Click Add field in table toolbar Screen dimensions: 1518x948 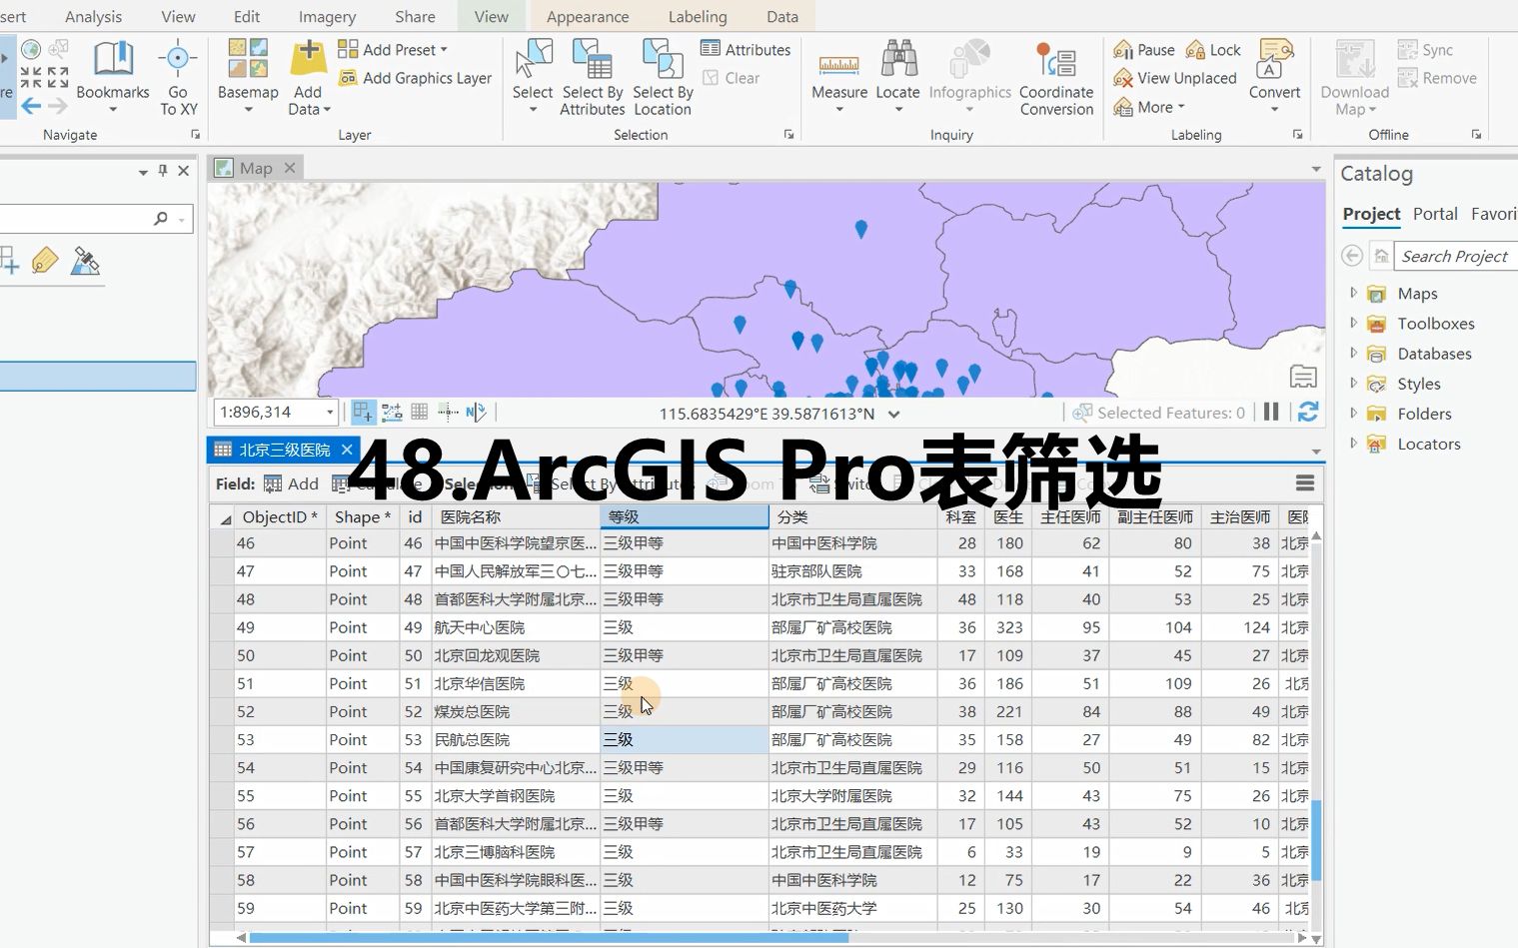[x=291, y=483]
